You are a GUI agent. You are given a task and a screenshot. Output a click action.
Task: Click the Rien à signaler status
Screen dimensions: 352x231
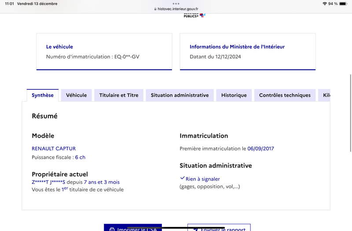point(203,179)
